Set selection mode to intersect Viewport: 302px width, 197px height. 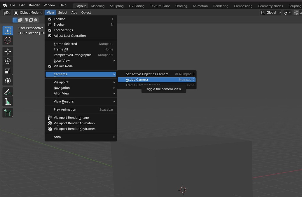(x=36, y=20)
